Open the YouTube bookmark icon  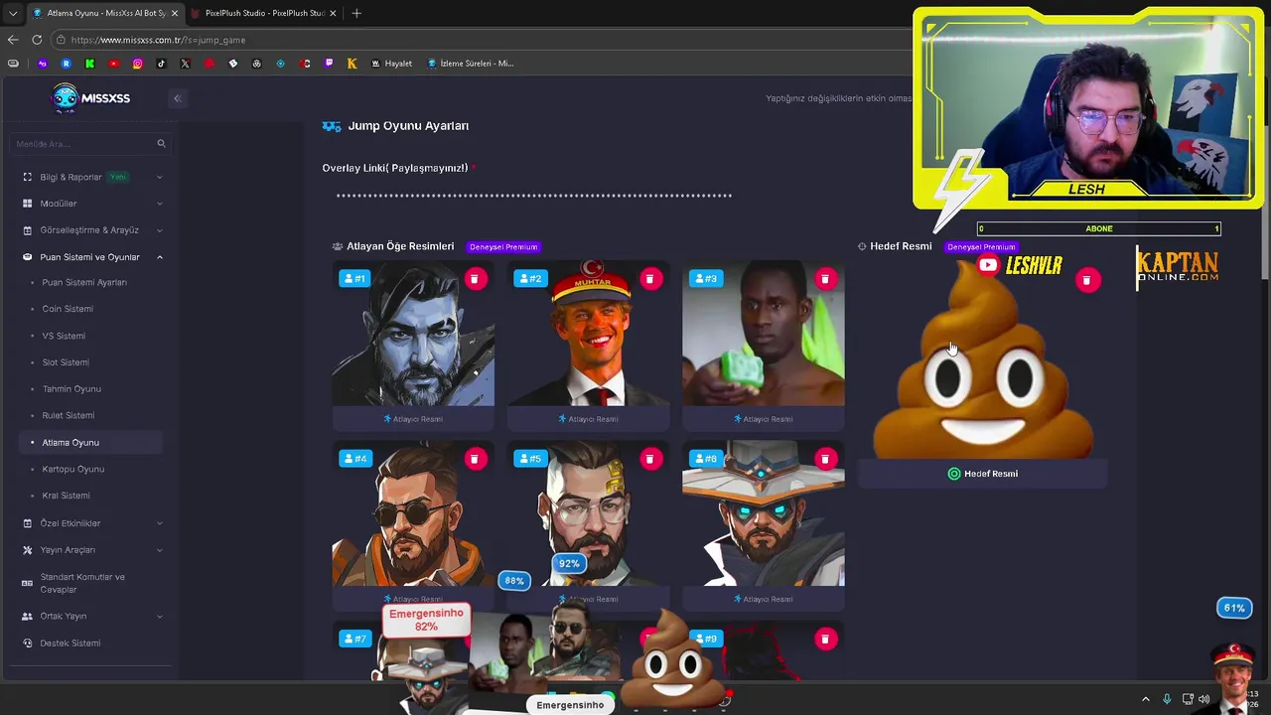tap(113, 64)
